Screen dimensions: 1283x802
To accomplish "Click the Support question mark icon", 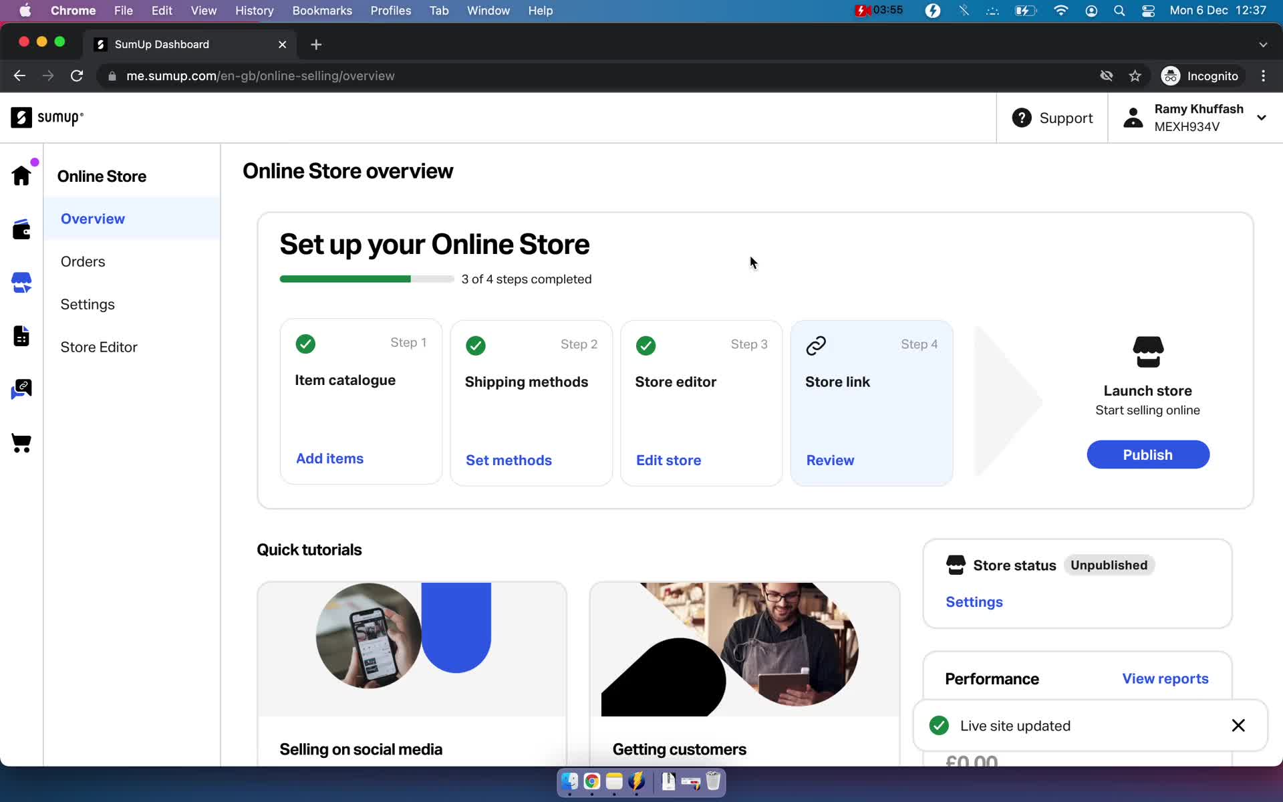I will [1022, 118].
